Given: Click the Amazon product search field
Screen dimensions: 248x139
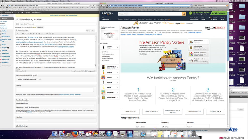Looking at the screenshot, I should click(x=155, y=14).
